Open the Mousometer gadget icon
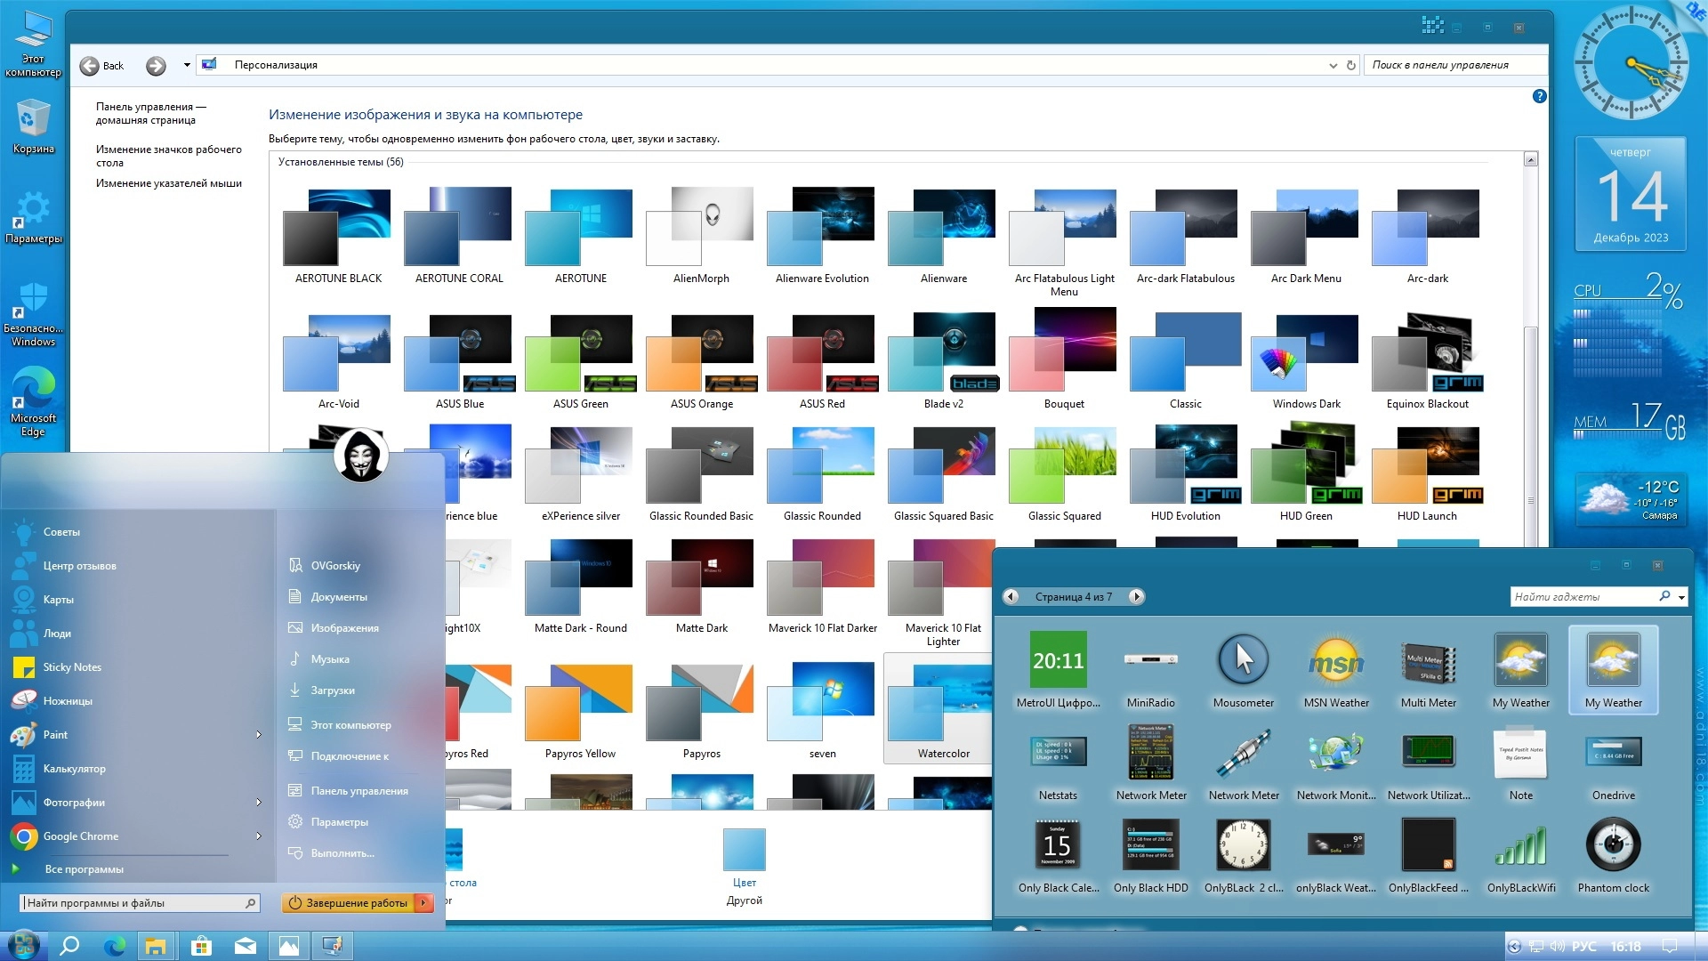The width and height of the screenshot is (1708, 961). tap(1243, 660)
